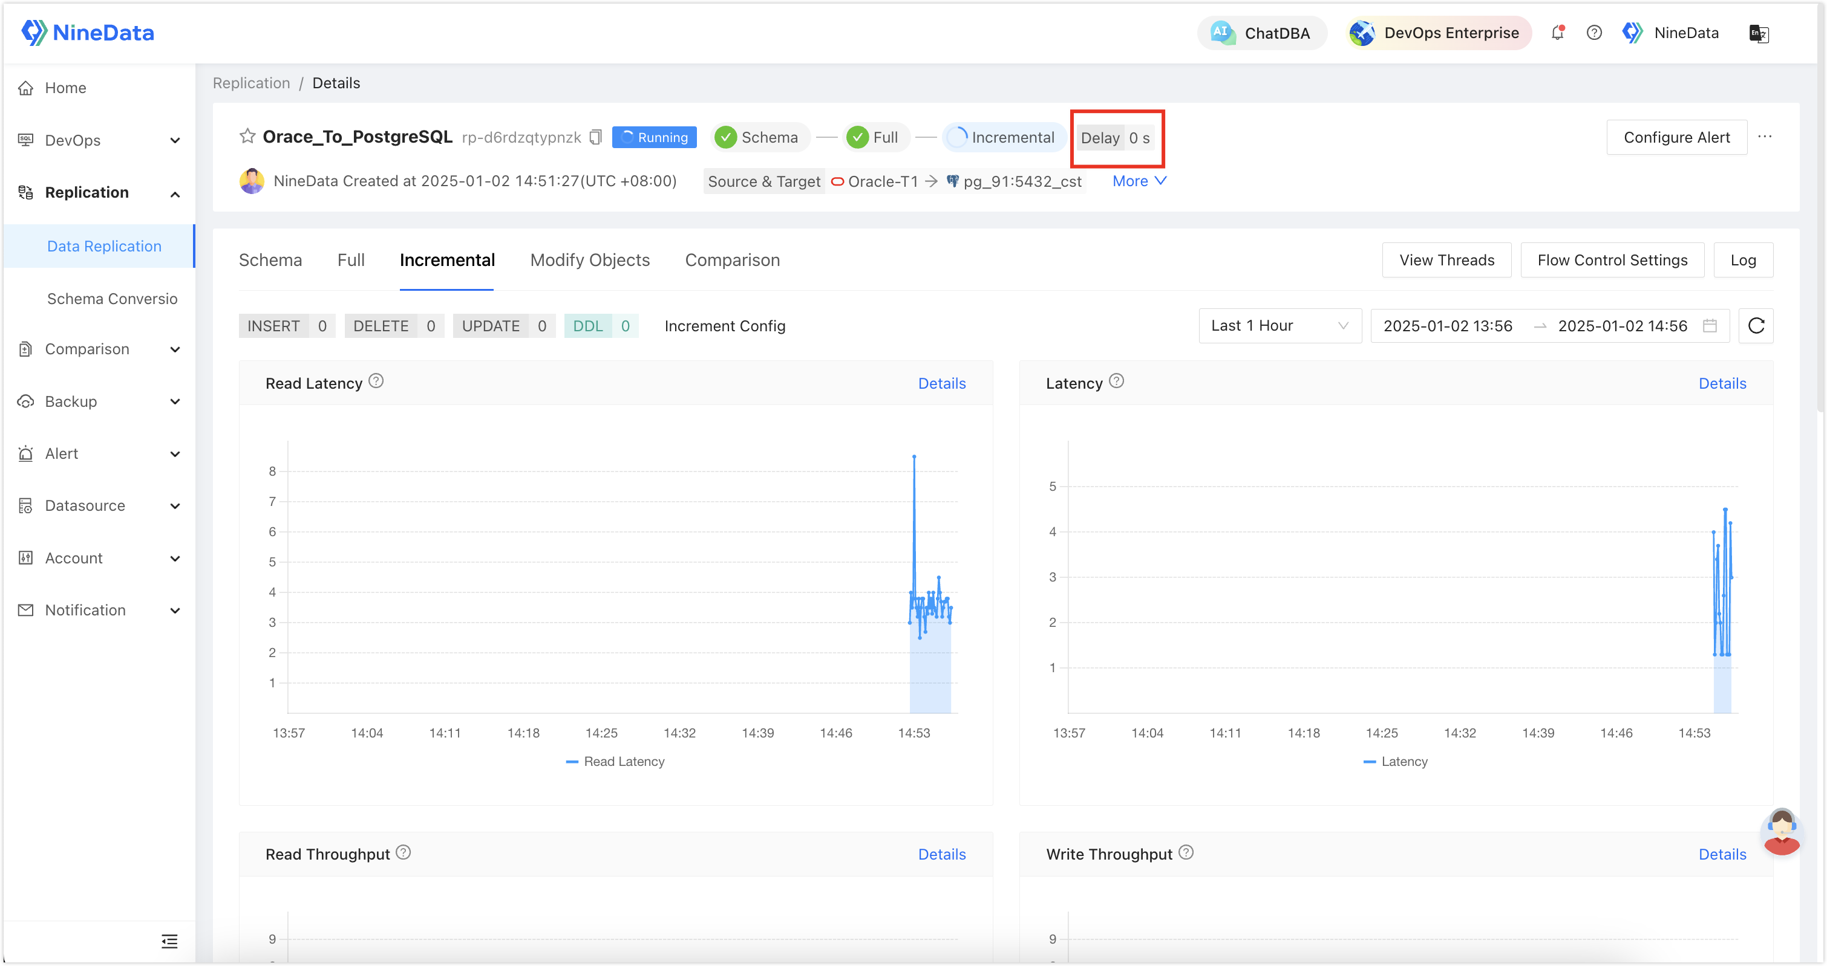Expand the Alert sidebar menu
Viewport: 1827px width, 966px height.
(x=99, y=453)
